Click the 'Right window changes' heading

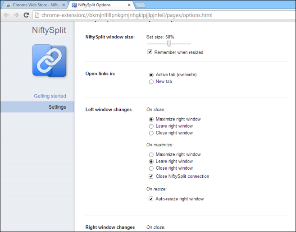pos(110,227)
